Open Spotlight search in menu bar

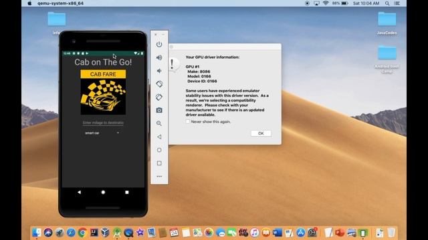pyautogui.click(x=387, y=3)
